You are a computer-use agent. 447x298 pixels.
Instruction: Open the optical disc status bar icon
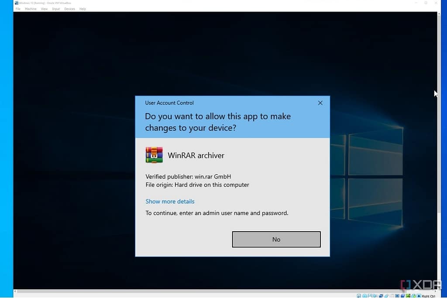click(x=364, y=296)
